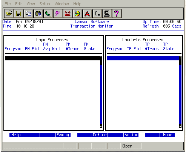The image size is (186, 152).
Task: Open the Window menu
Action: click(61, 4)
